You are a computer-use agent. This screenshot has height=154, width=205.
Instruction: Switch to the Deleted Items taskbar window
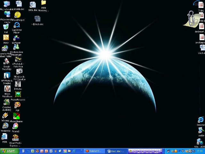[95, 151]
